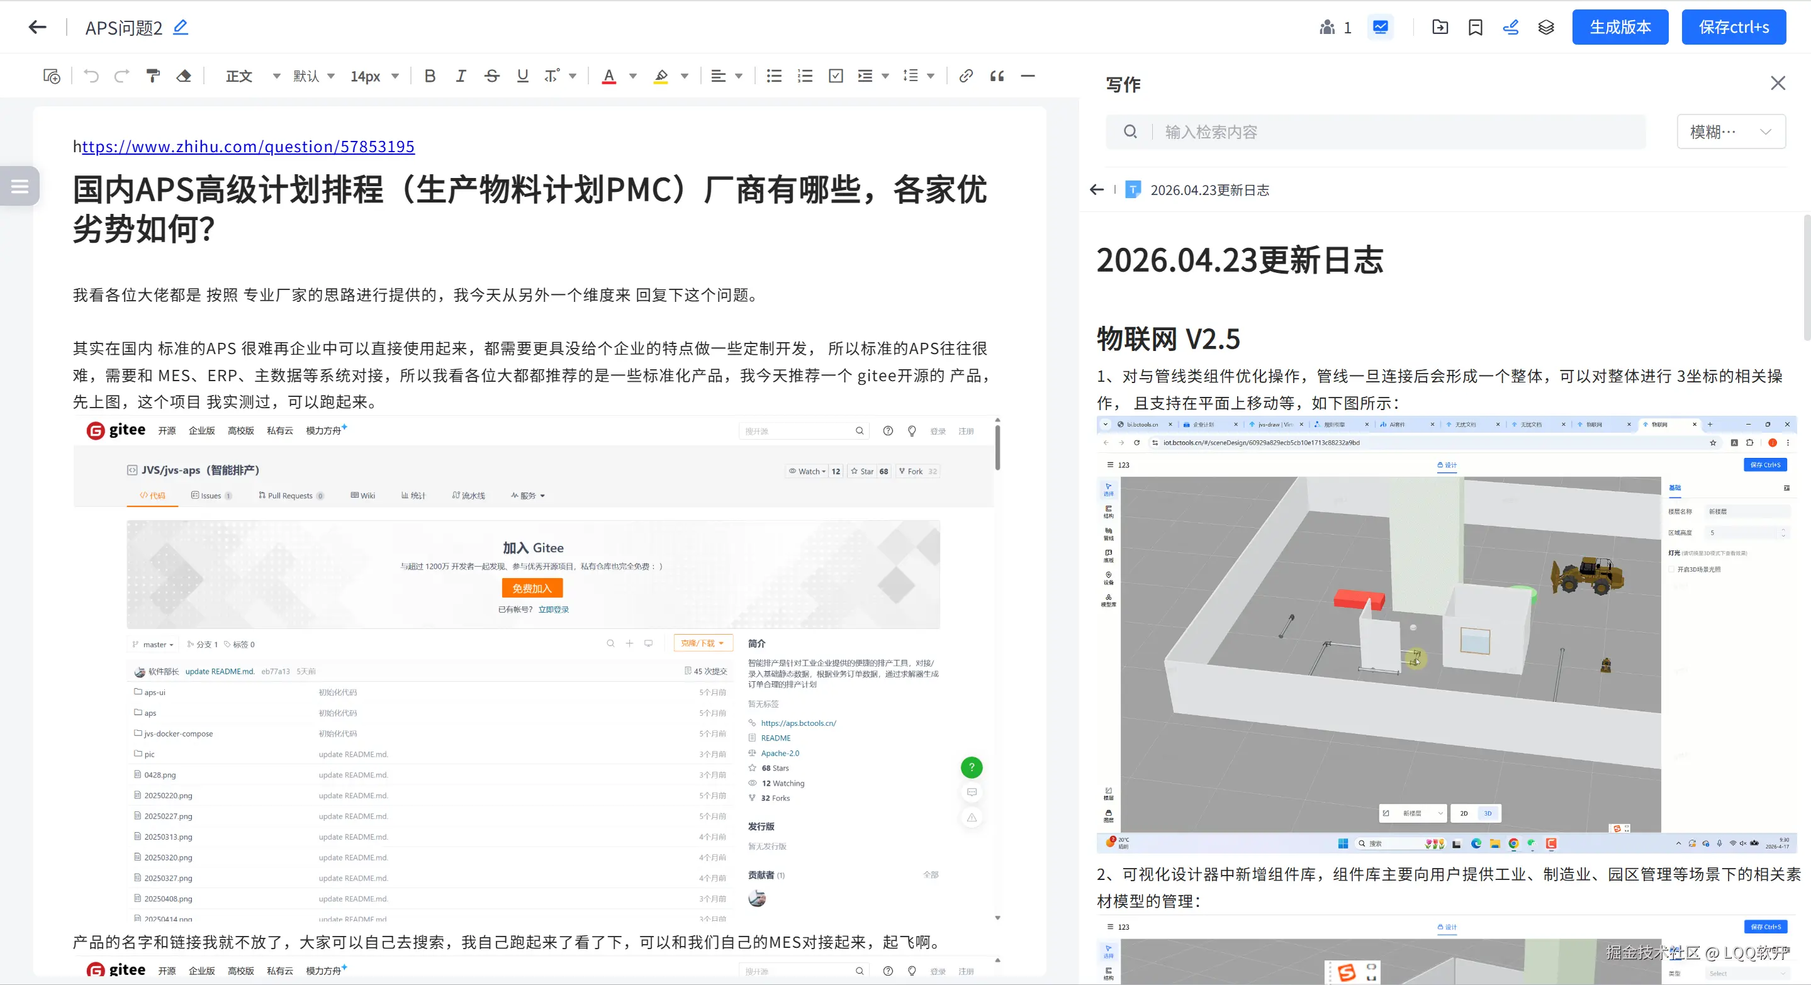1811x985 pixels.
Task: Insert a checkbox task list
Action: [x=835, y=76]
